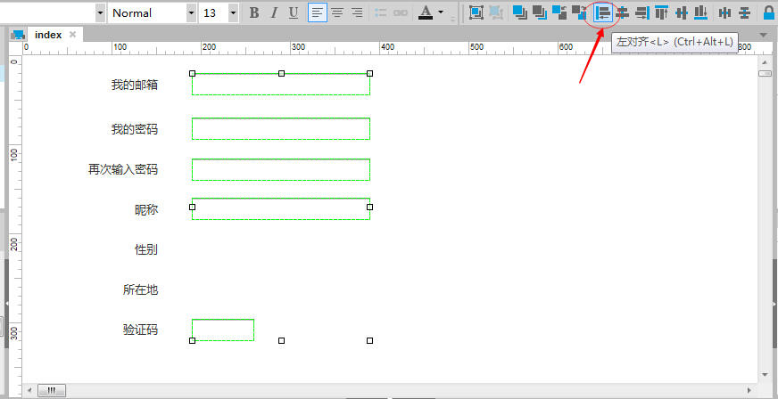The width and height of the screenshot is (778, 399).
Task: Click the 验证码 input field on canvas
Action: click(x=223, y=330)
